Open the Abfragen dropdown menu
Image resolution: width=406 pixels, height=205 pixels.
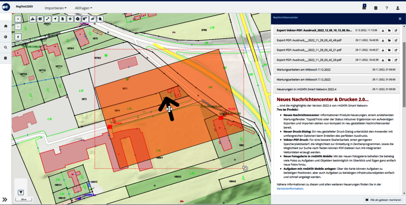[x=83, y=8]
